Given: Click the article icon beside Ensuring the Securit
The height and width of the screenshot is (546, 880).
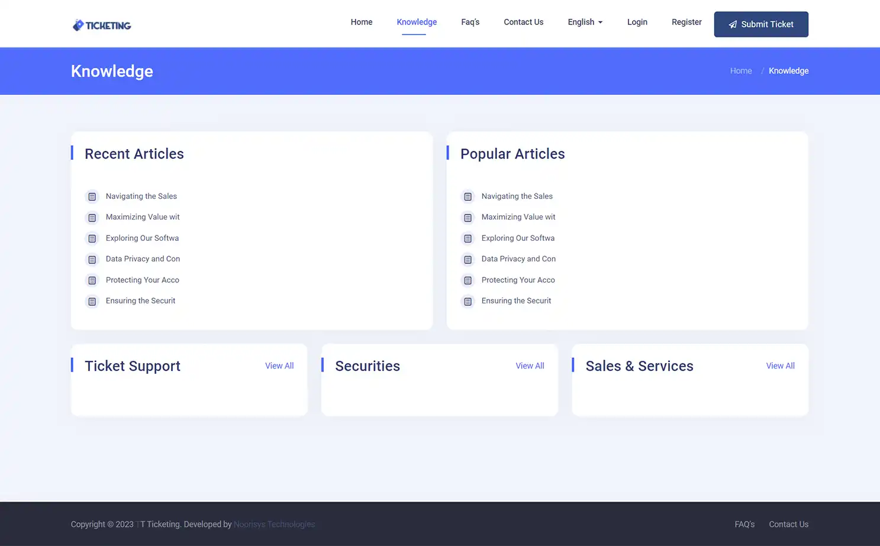Looking at the screenshot, I should click(92, 301).
